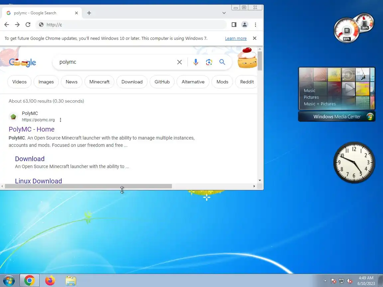383x287 pixels.
Task: Click the horizontal scrollbar left arrow
Action: pyautogui.click(x=2, y=186)
